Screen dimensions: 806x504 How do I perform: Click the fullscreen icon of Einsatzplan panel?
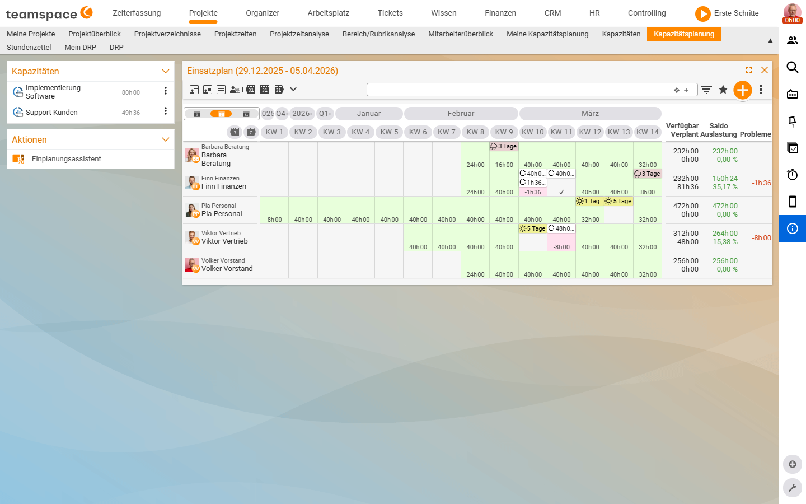(x=749, y=70)
